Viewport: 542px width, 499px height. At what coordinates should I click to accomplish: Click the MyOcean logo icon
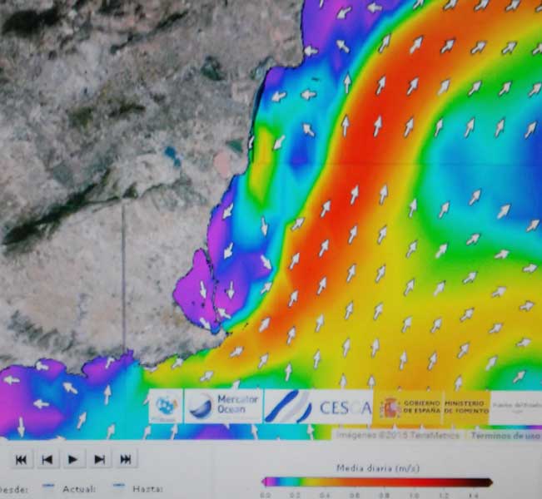166,407
